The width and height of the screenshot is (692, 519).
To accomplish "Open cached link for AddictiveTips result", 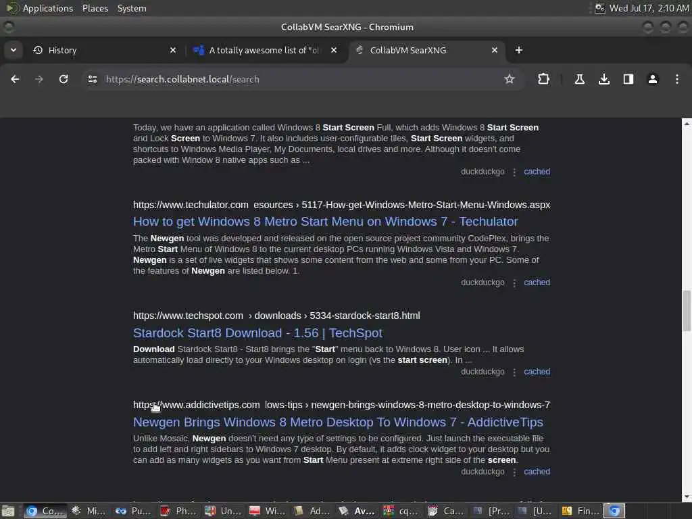I will point(537,472).
